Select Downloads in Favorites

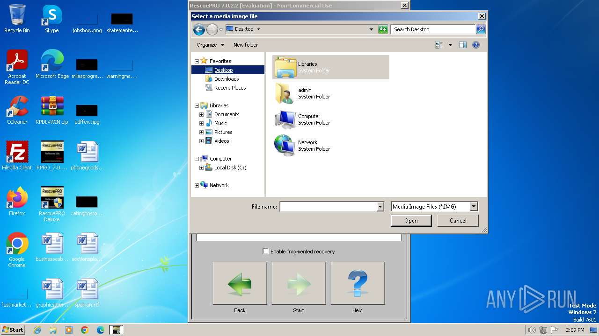click(x=226, y=79)
